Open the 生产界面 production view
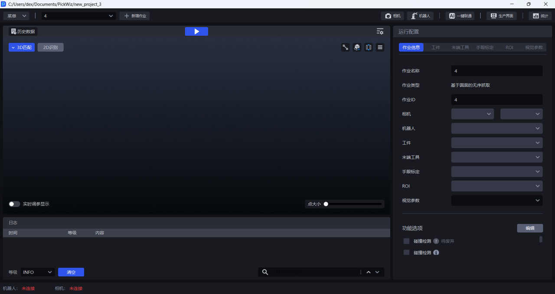Viewport: 555px width, 294px height. [502, 16]
